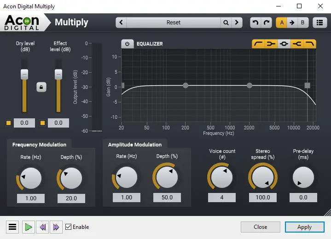This screenshot has width=331, height=239.
Task: Click the output level meter
Action: (x=97, y=87)
